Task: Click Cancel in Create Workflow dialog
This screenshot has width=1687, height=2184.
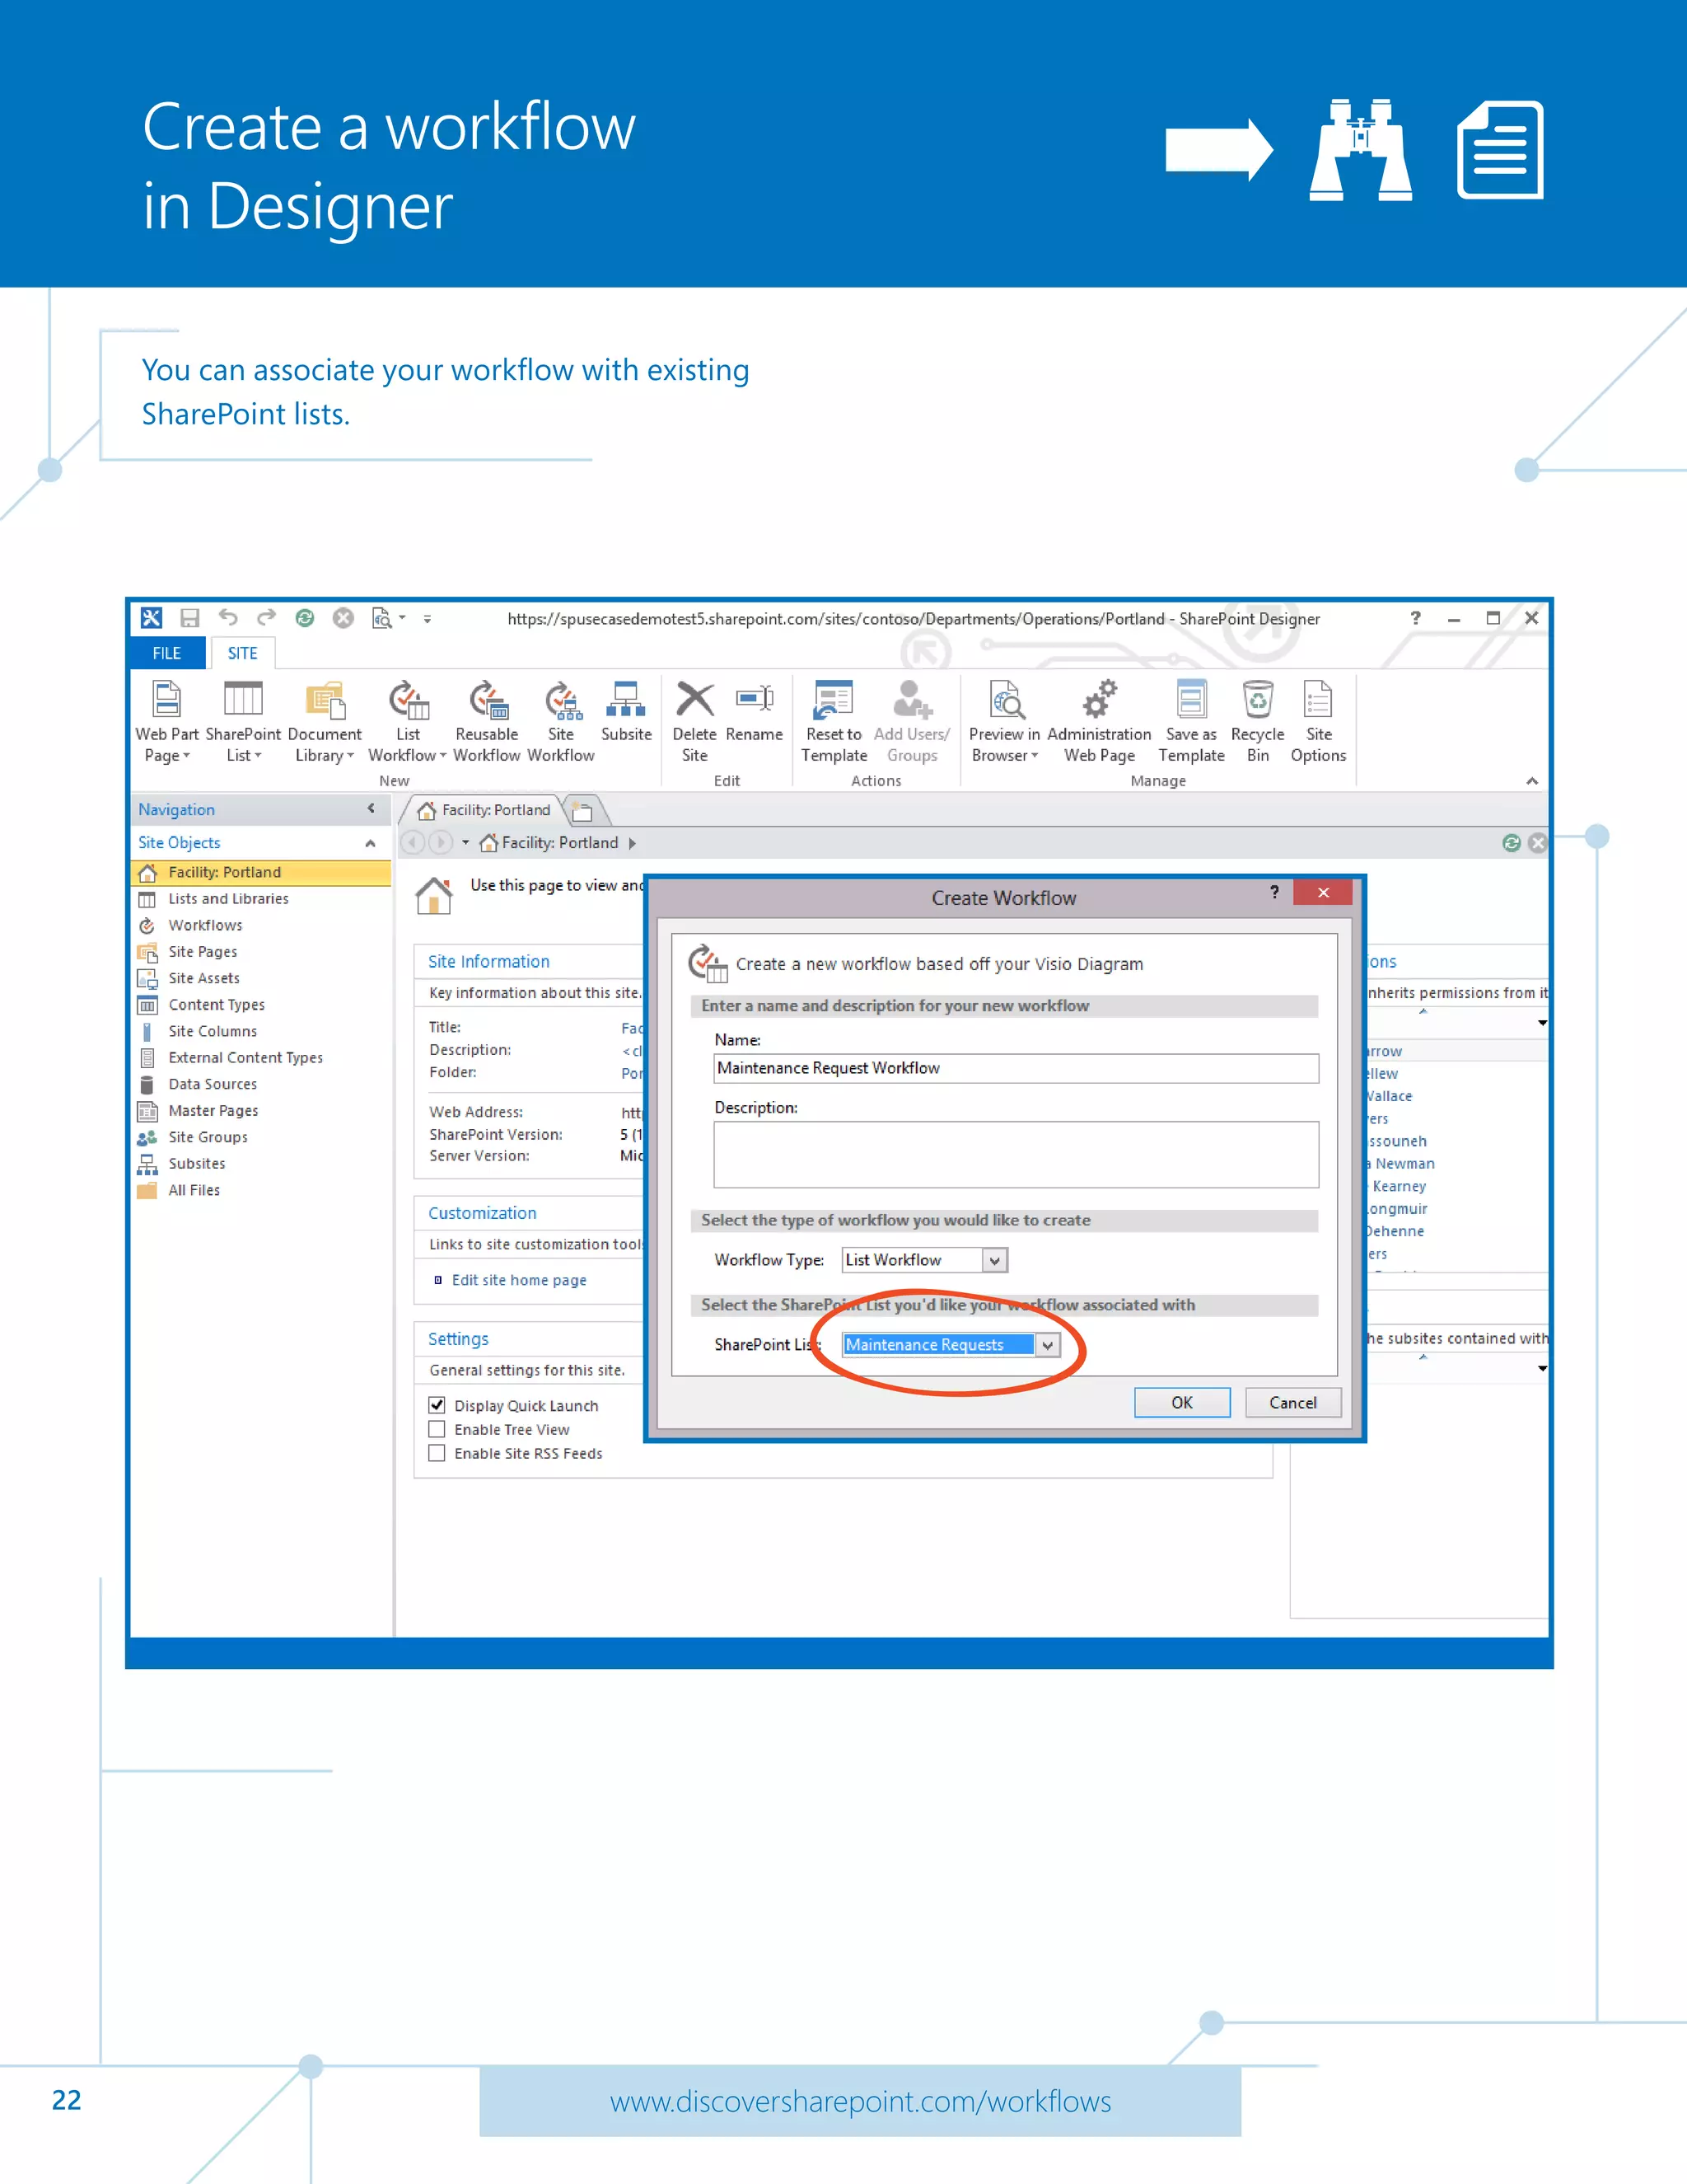Action: pyautogui.click(x=1292, y=1403)
